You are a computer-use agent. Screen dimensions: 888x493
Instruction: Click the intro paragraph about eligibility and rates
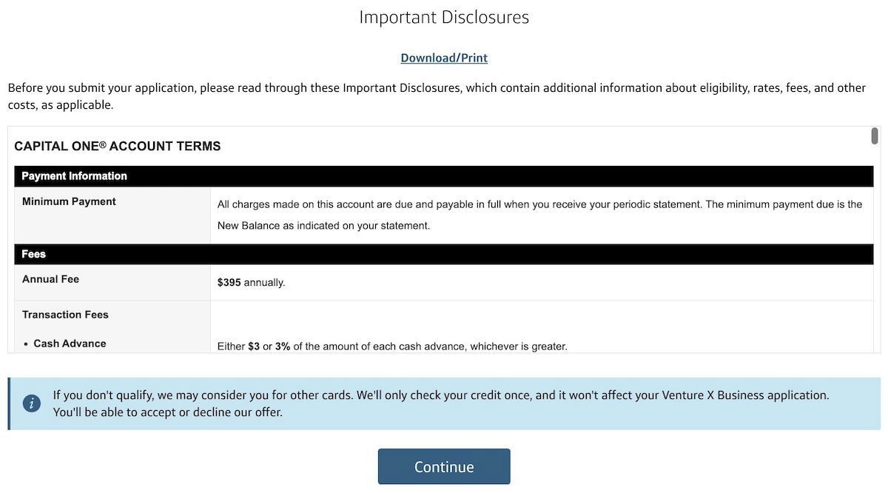pos(437,96)
